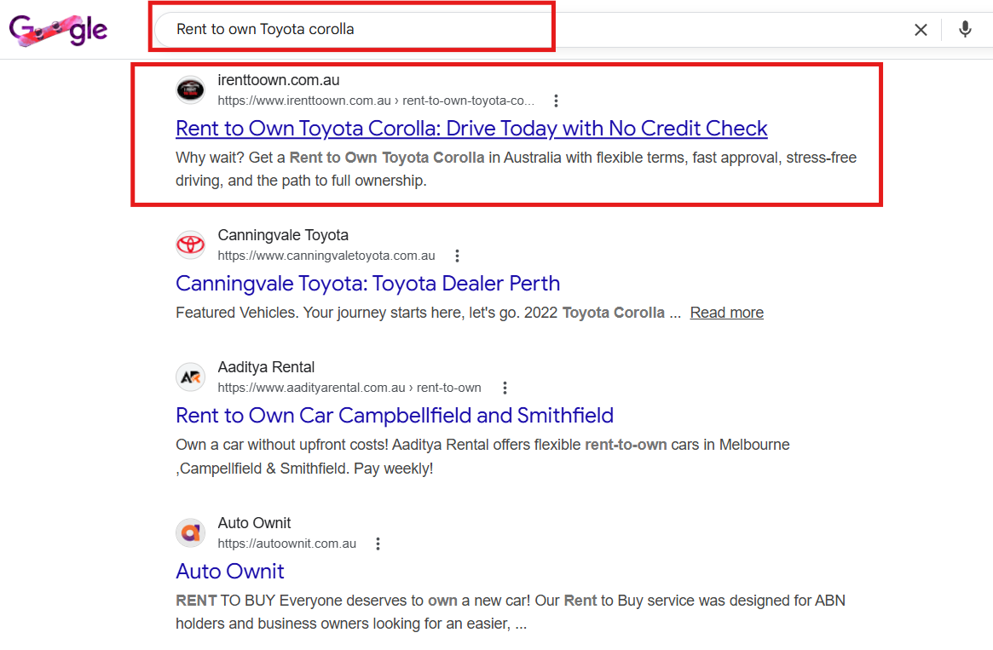Click the Auto Ownit favicon
993x650 pixels.
[x=190, y=532]
